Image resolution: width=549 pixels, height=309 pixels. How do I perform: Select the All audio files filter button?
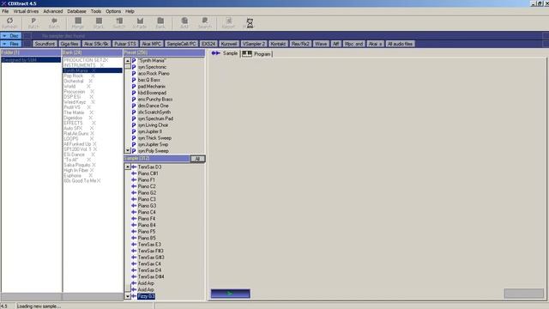(x=400, y=44)
